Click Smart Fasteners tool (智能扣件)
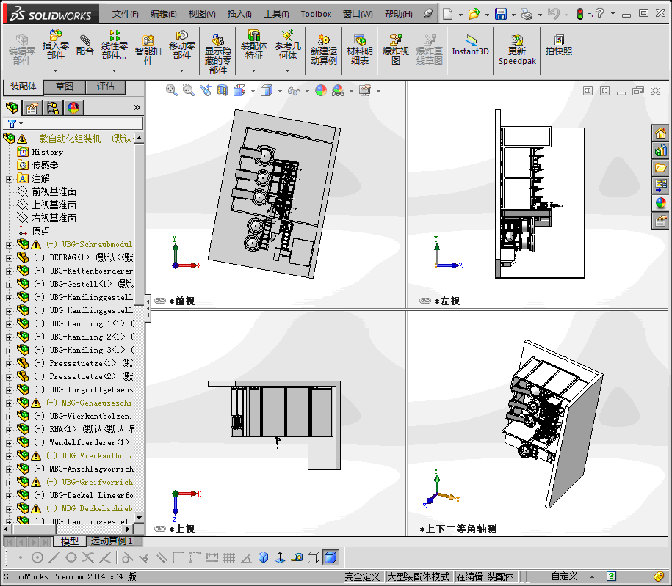 148,49
